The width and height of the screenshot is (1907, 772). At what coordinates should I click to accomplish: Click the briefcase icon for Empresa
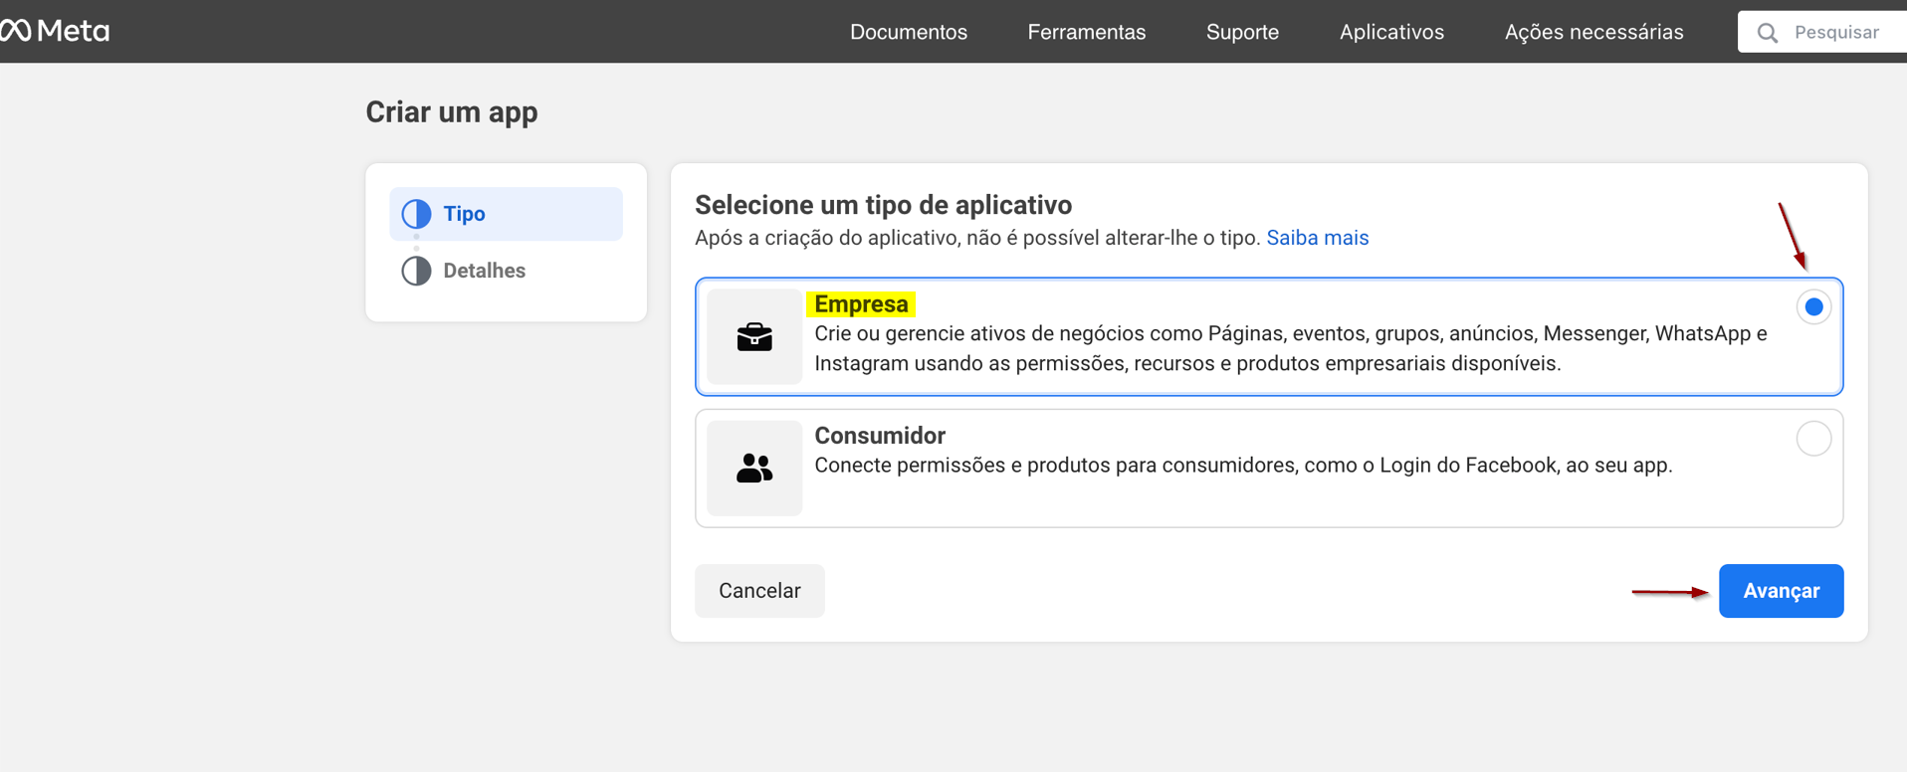pyautogui.click(x=753, y=337)
